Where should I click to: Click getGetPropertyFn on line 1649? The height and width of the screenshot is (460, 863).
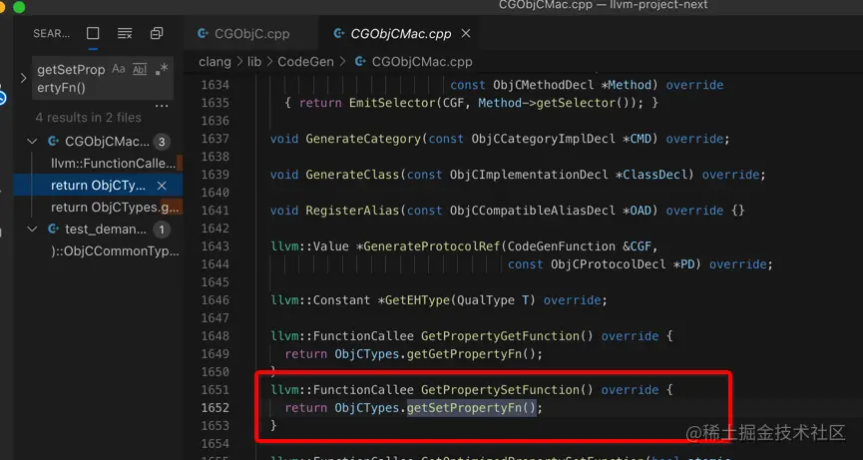(x=464, y=354)
